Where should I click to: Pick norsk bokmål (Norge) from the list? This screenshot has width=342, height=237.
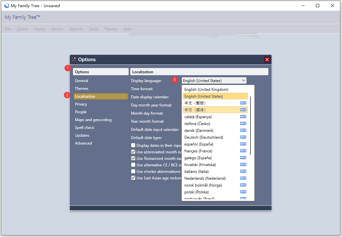215,185
